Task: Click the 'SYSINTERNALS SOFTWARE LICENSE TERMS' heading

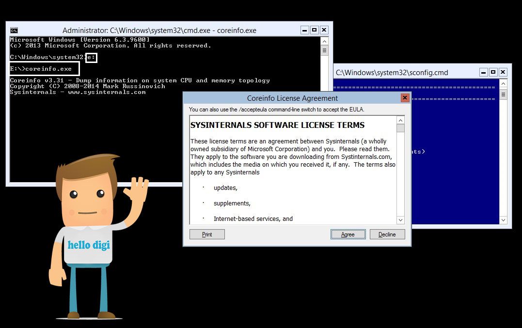Action: (277, 125)
